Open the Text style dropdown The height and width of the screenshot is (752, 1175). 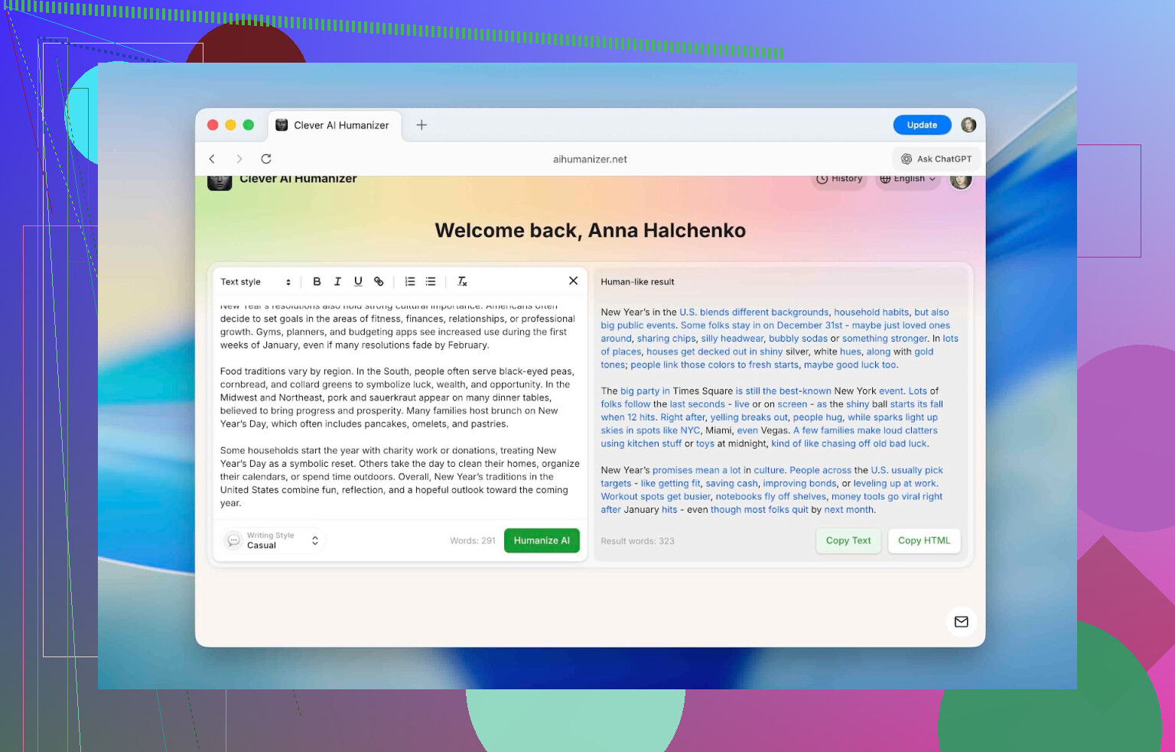coord(256,282)
